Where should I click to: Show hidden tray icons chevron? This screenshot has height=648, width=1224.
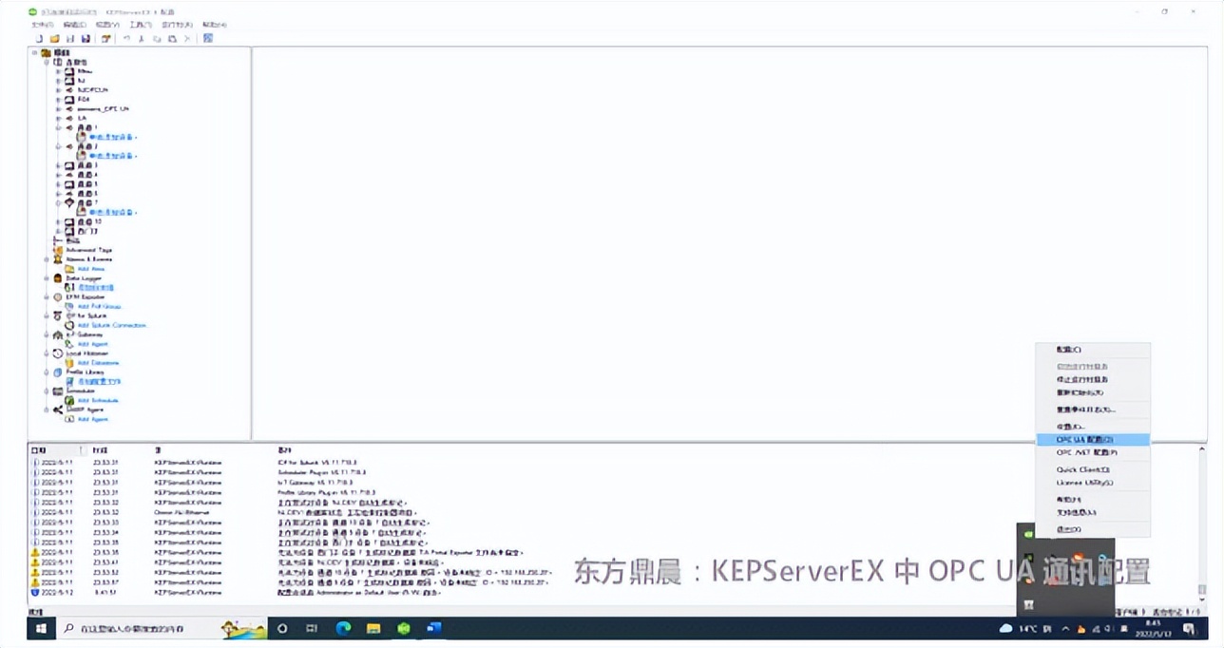click(1065, 629)
